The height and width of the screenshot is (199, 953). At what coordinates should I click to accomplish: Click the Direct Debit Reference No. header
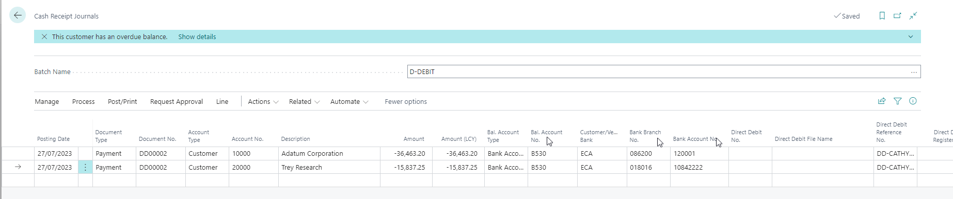point(892,132)
